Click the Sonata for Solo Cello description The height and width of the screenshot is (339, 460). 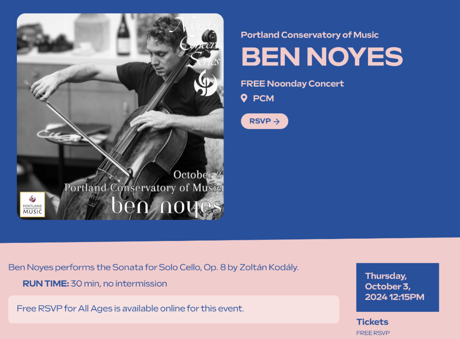point(153,267)
